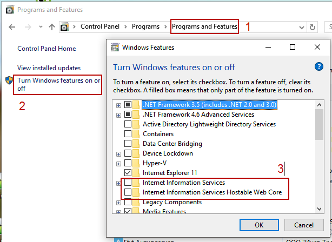Screen dimensions: 332x242
Task: Open the View installed updates link
Action: click(x=49, y=68)
